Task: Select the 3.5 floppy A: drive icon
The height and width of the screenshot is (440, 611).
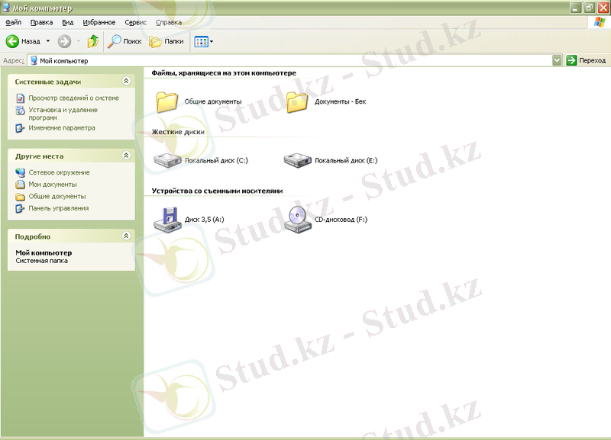Action: click(x=167, y=220)
